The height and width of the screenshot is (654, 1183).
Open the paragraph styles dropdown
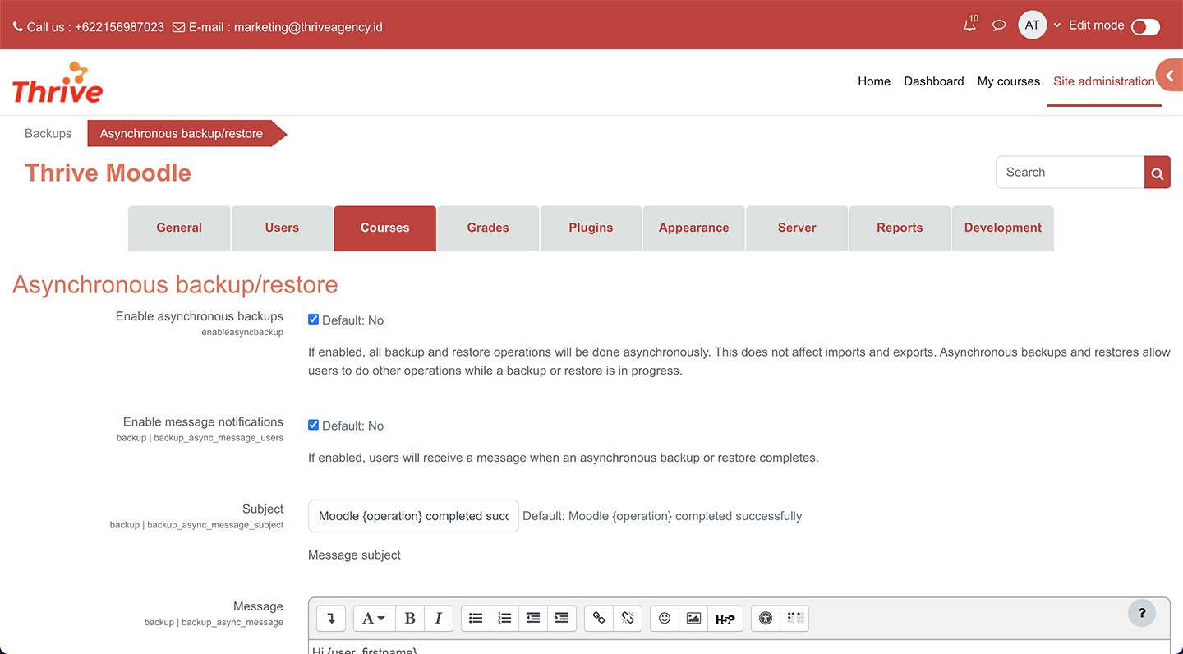click(x=374, y=619)
